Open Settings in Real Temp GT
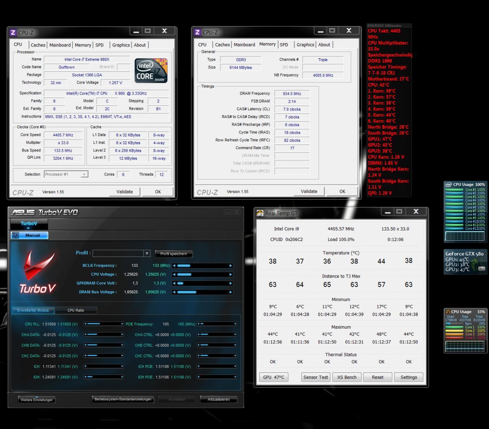Image resolution: width=489 pixels, height=429 pixels. (x=409, y=377)
